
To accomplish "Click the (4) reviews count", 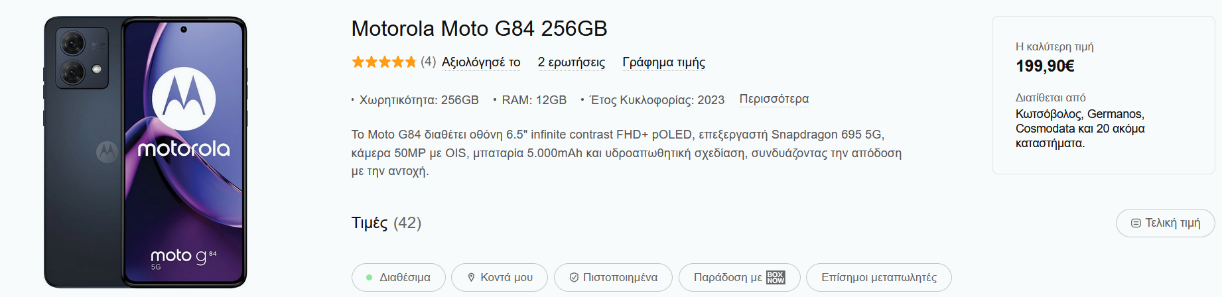I will pyautogui.click(x=428, y=62).
